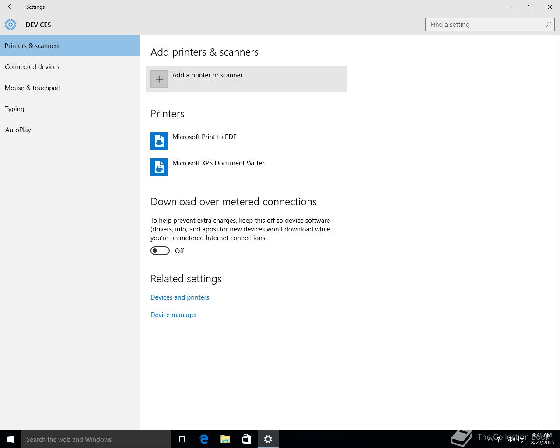Image resolution: width=560 pixels, height=448 pixels.
Task: Click the Microsoft Print to PDF label
Action: pos(204,137)
